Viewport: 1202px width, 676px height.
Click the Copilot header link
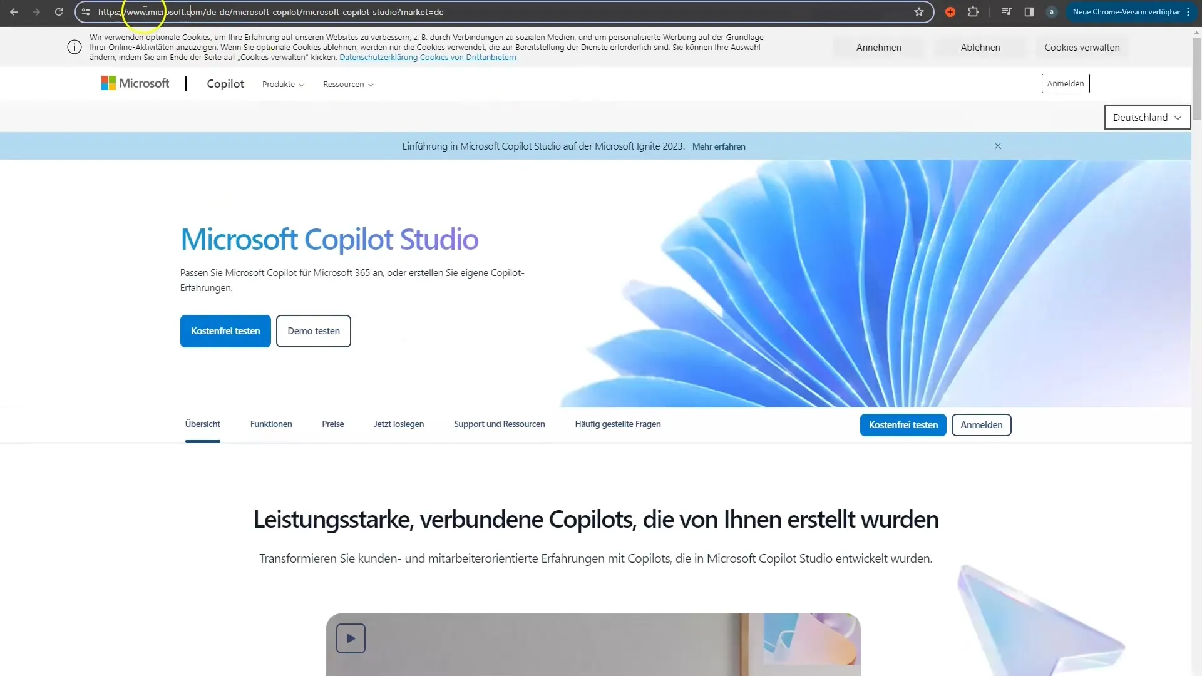click(x=225, y=84)
